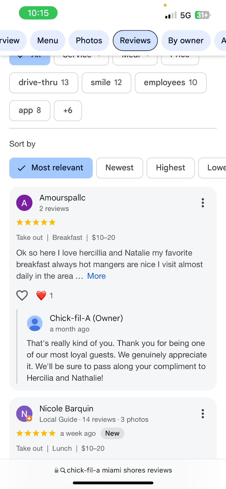Like the Amourspallc review with heart outline
This screenshot has height=489, width=226.
pos(22,295)
